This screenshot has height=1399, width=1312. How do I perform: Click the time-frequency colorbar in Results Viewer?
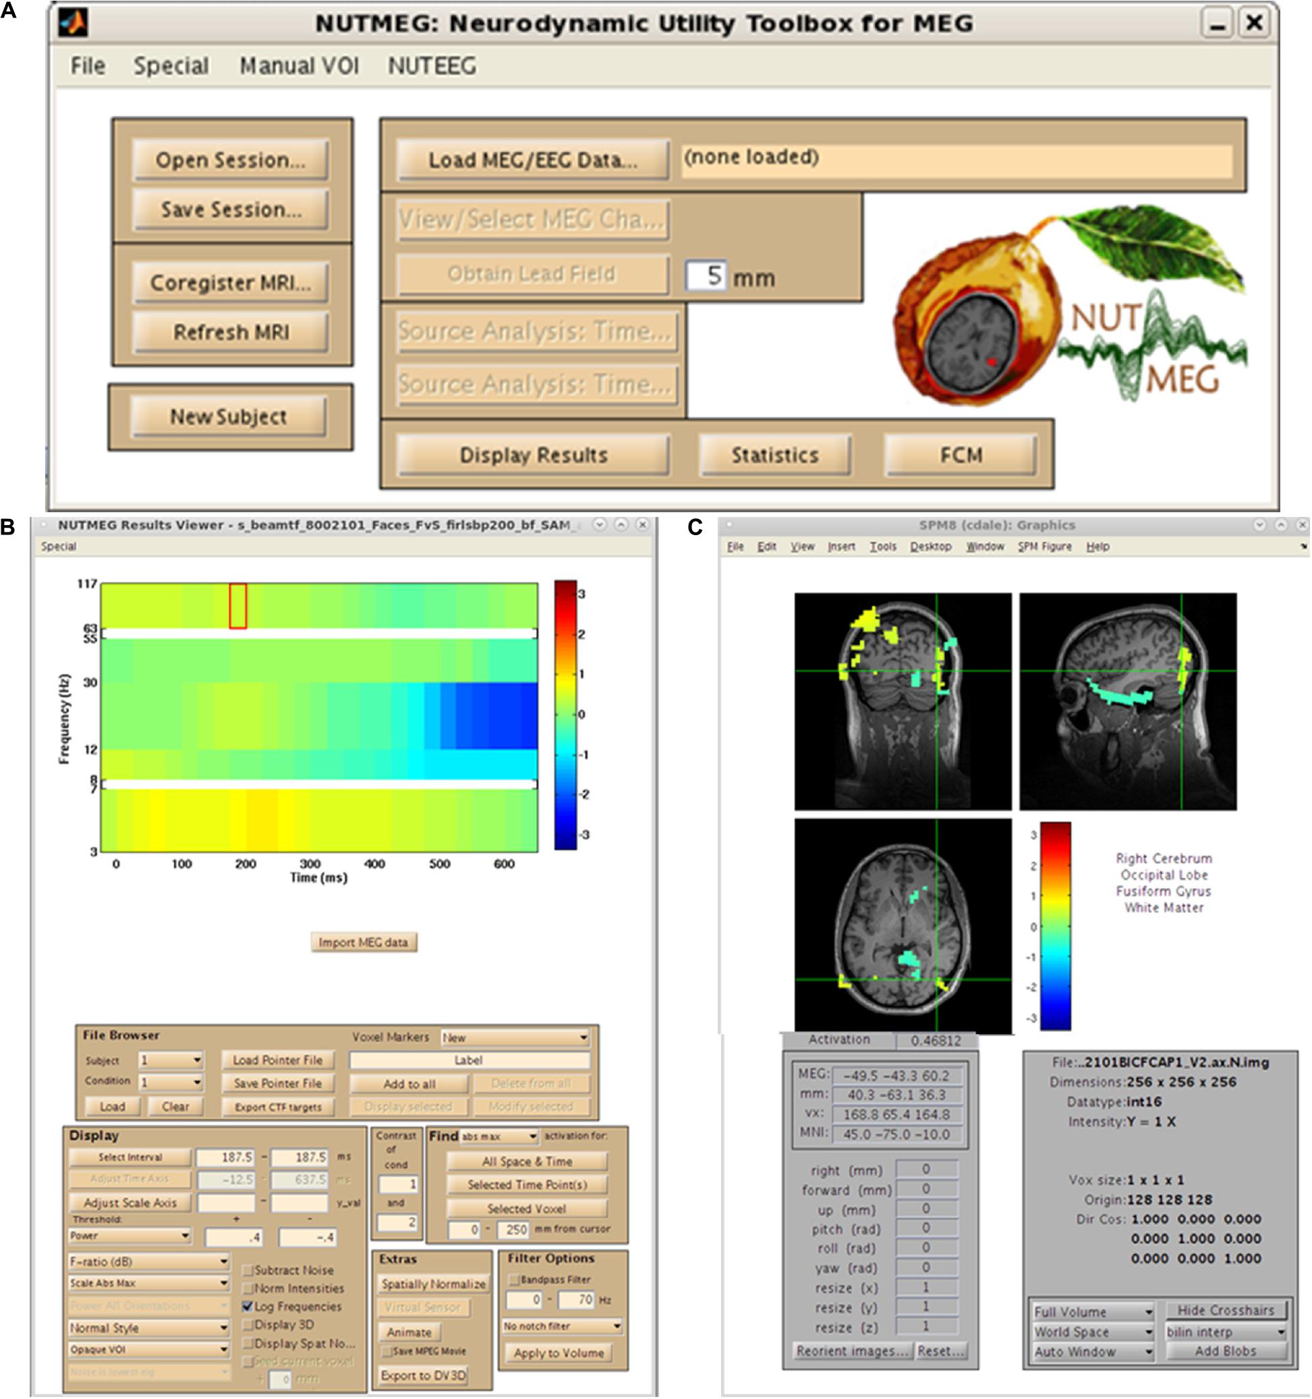pyautogui.click(x=565, y=715)
